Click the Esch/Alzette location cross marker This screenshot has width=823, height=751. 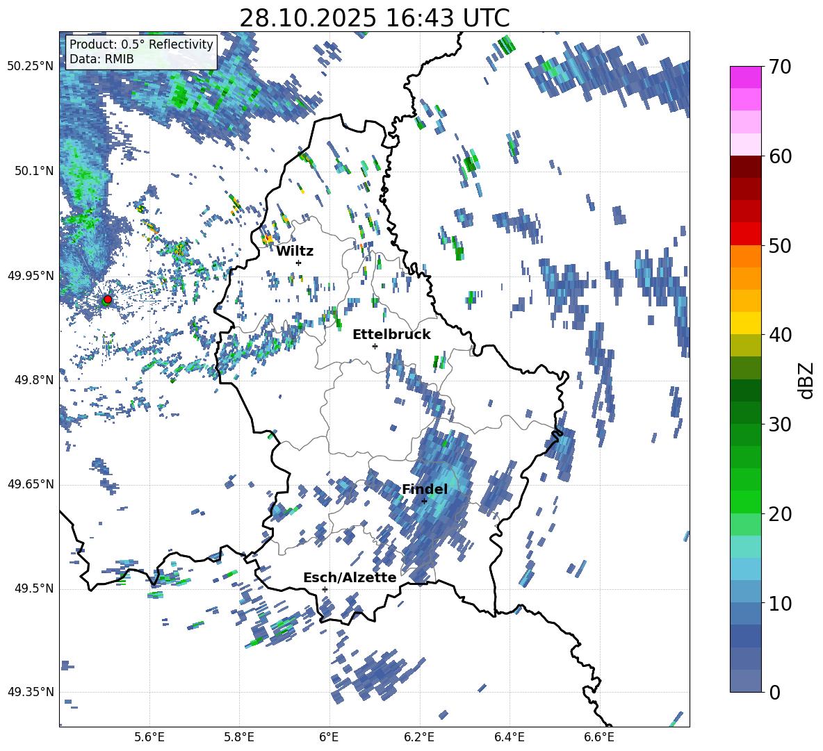tap(325, 589)
